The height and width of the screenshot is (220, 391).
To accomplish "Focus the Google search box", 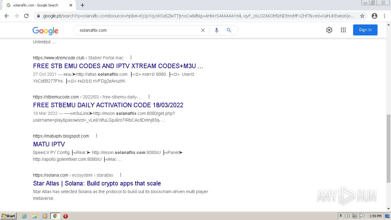I will (137, 30).
